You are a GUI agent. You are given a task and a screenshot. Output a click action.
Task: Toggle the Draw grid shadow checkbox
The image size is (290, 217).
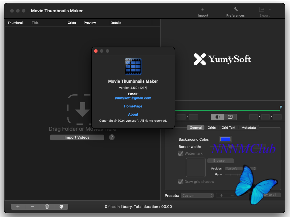(x=181, y=181)
